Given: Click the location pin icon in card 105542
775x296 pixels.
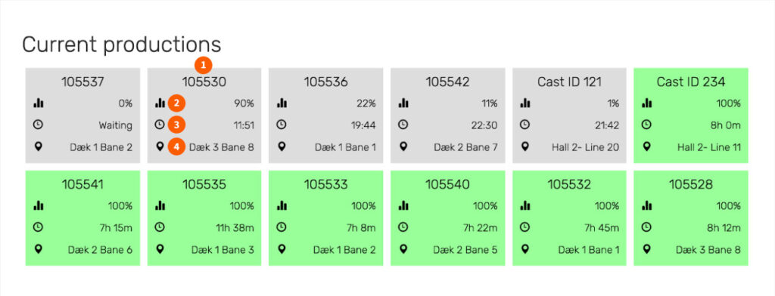Looking at the screenshot, I should tap(403, 146).
